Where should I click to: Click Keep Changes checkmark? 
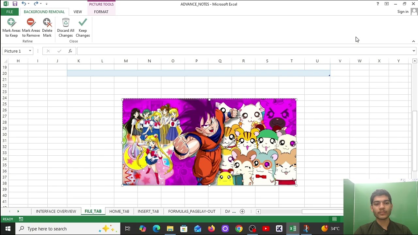(x=83, y=28)
